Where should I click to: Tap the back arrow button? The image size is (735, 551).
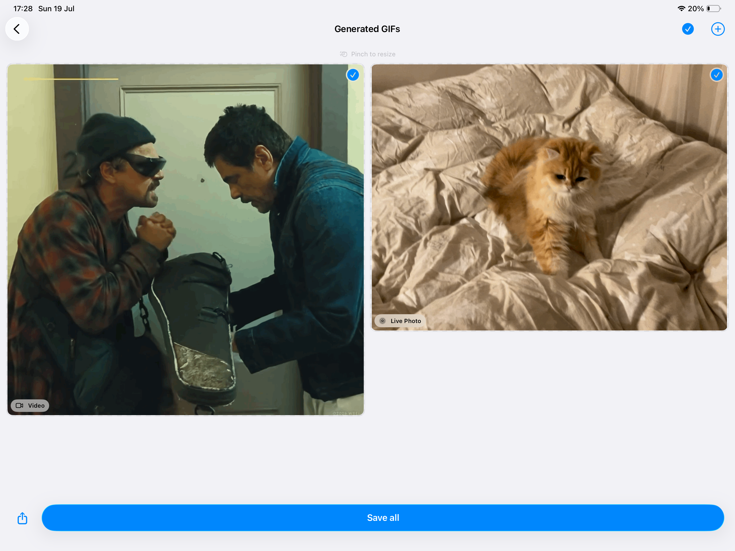(x=17, y=29)
